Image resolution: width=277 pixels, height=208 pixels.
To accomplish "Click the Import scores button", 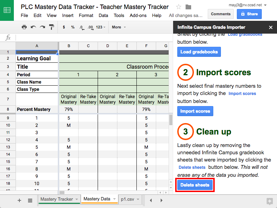I will (195, 111).
